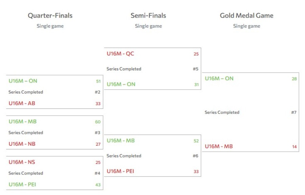This screenshot has height=195, width=305.
Task: Select U16M - MB in gold medal game
Action: coord(219,146)
